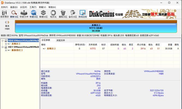Expand the 新加卷(C:) tree node
Screen dimensions: 182x109
6,50
